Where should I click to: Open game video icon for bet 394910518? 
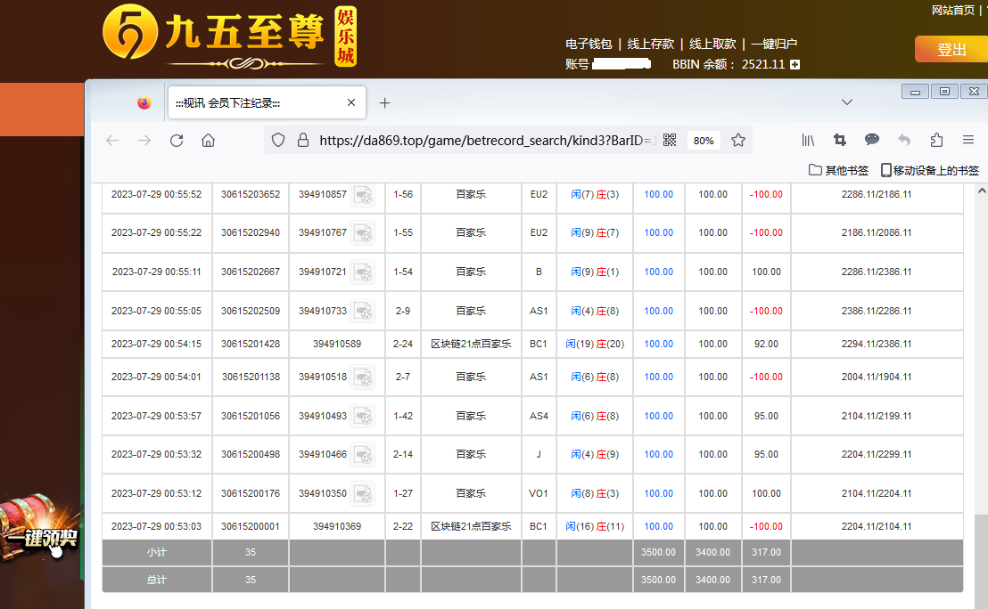[363, 378]
